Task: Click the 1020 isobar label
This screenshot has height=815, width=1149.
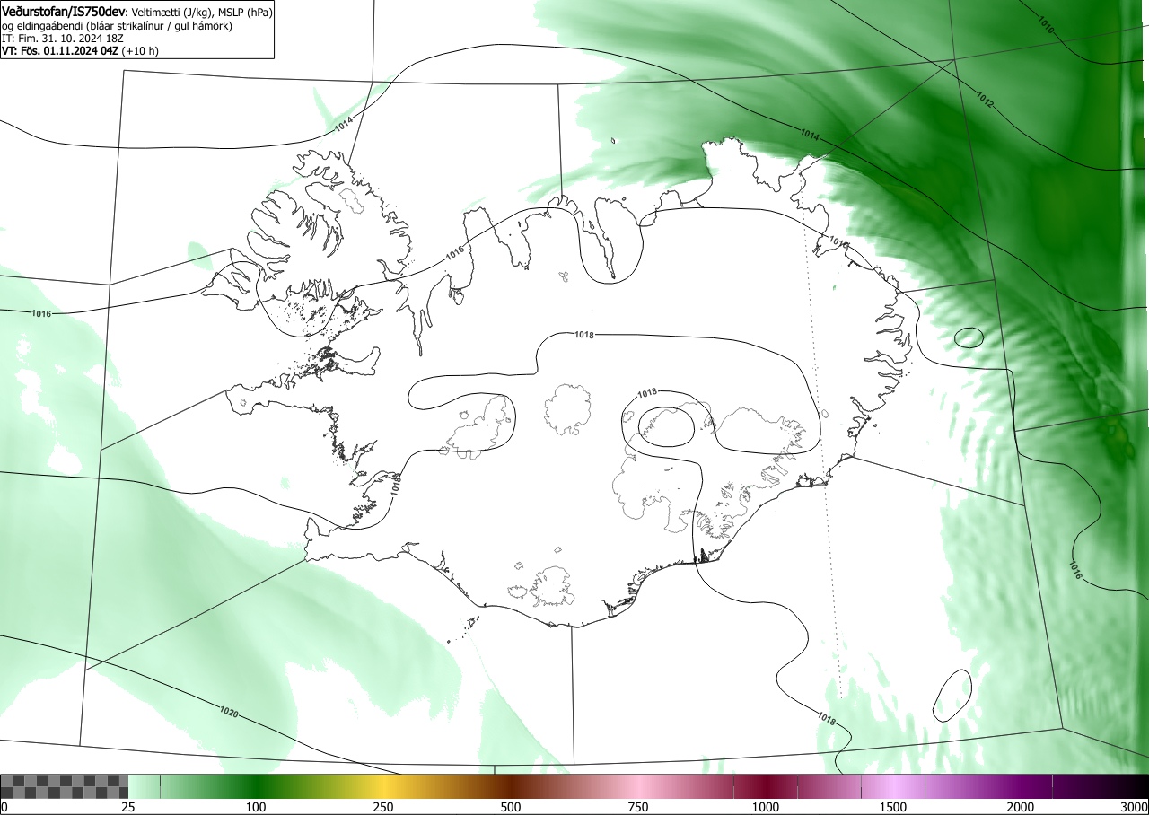Action: [229, 712]
